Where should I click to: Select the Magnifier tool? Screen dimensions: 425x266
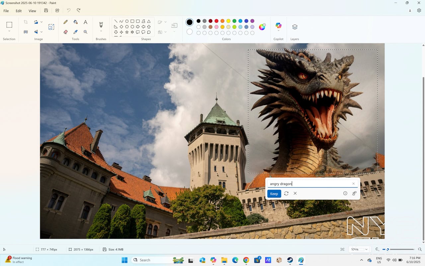85,32
